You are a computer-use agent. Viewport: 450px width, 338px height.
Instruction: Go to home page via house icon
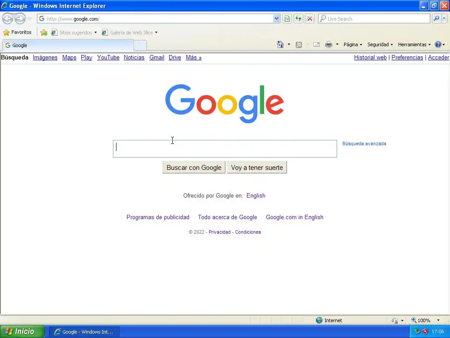[280, 44]
